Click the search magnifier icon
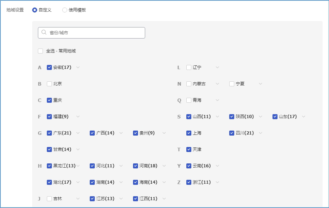 coord(44,32)
